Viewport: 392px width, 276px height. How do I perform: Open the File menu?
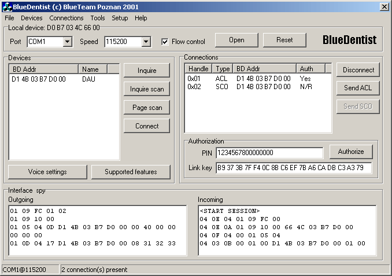point(9,18)
